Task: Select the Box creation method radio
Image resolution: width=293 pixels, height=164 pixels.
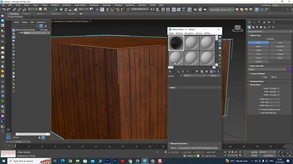Action: pyautogui.click(x=272, y=77)
